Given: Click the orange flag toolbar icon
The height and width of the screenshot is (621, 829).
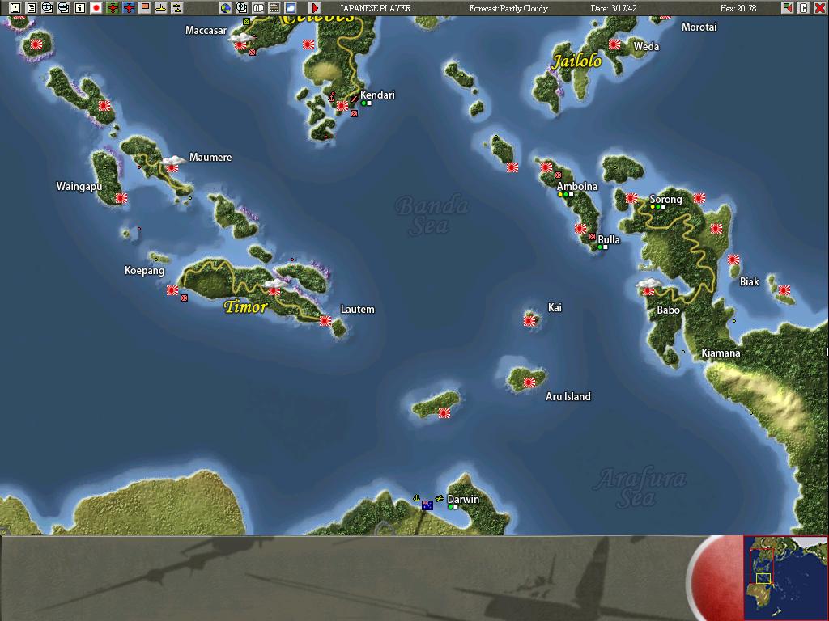Looking at the screenshot, I should tap(145, 7).
